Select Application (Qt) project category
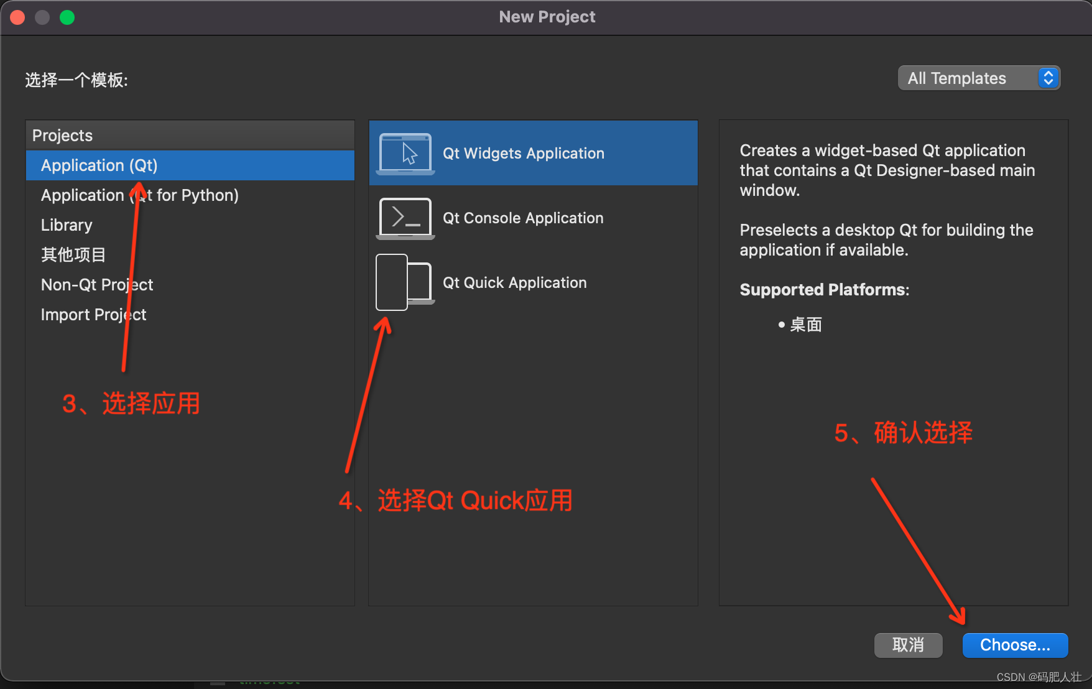The image size is (1092, 689). coord(190,165)
